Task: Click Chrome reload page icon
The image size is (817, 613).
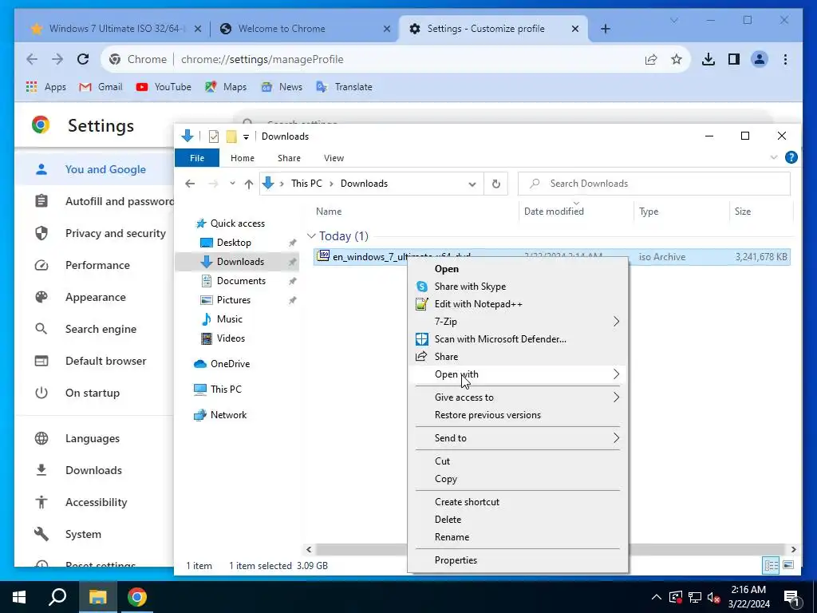Action: pyautogui.click(x=83, y=59)
